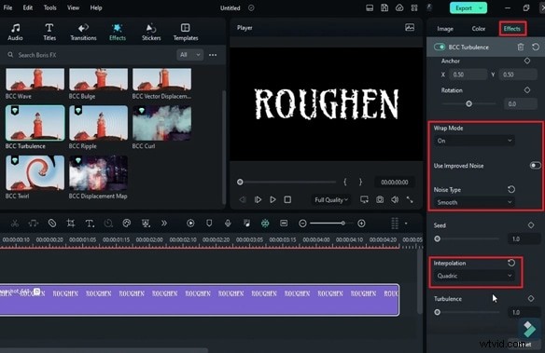Select the BCC Ripple effect thumbnail
Viewport: 545px width, 353px height.
pyautogui.click(x=98, y=123)
